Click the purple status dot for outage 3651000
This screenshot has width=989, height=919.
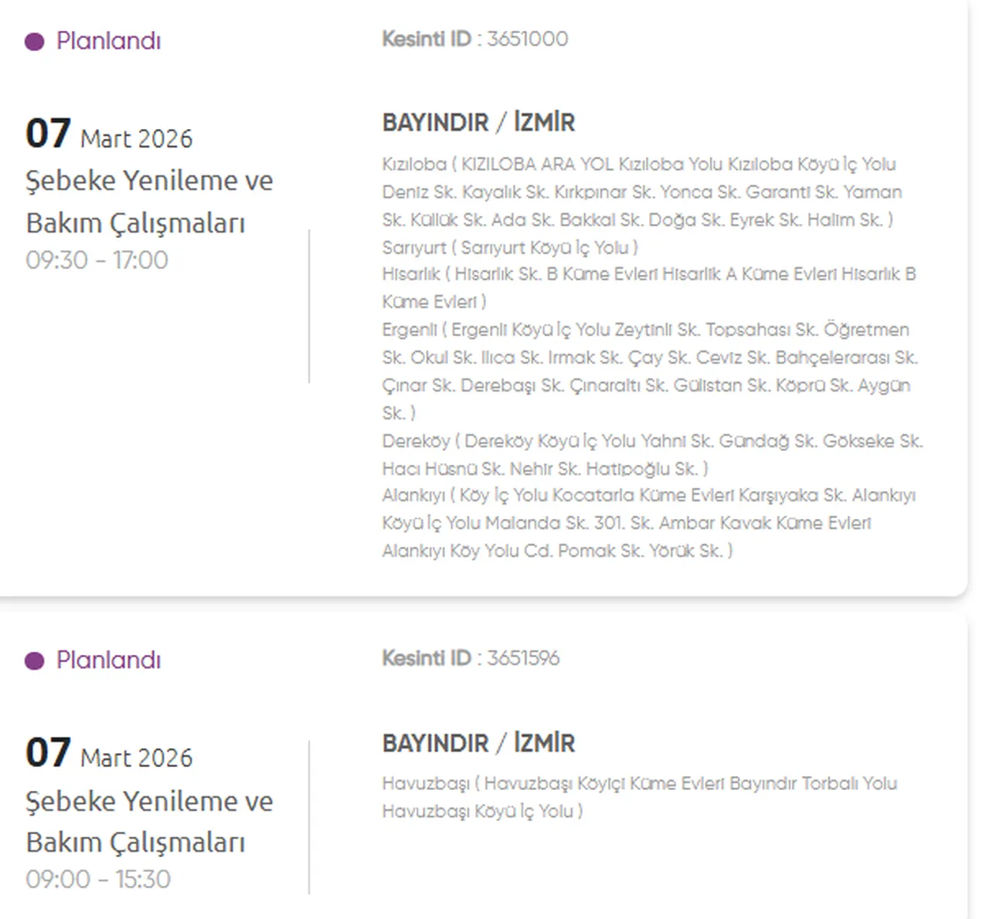[34, 42]
